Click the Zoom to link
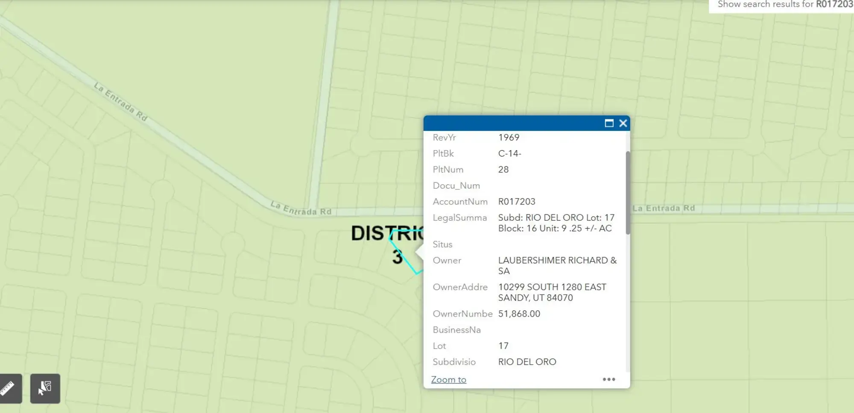Image resolution: width=854 pixels, height=413 pixels. 448,379
